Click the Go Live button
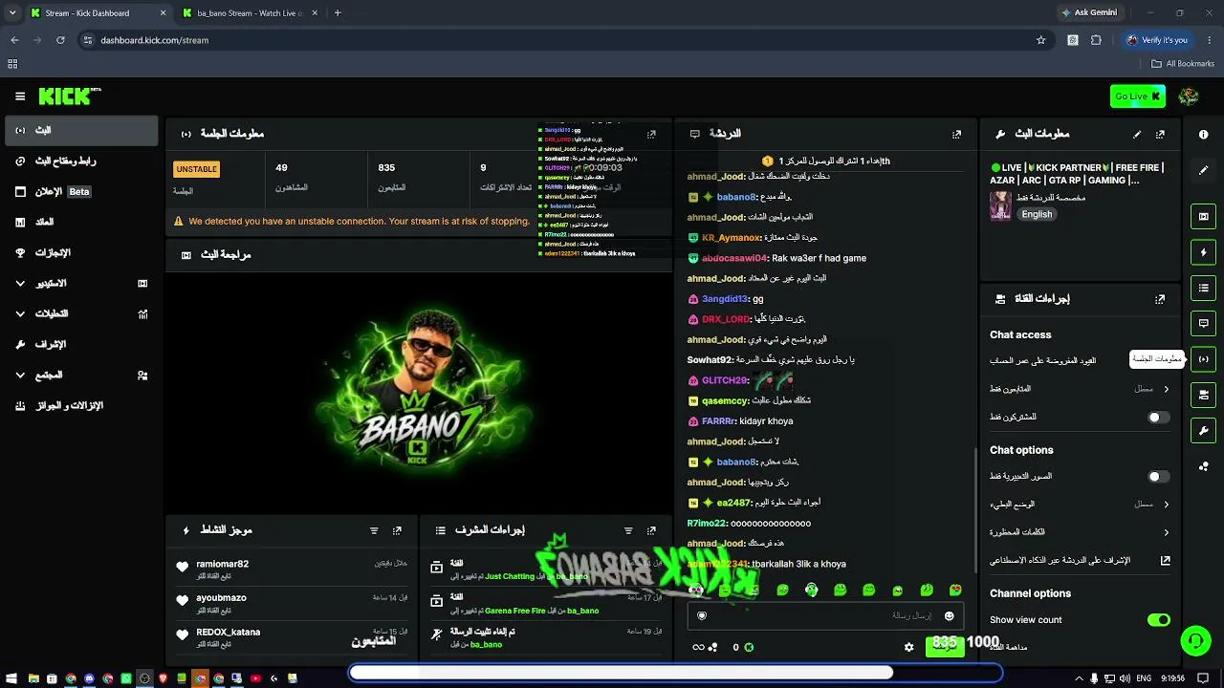 pyautogui.click(x=1138, y=96)
